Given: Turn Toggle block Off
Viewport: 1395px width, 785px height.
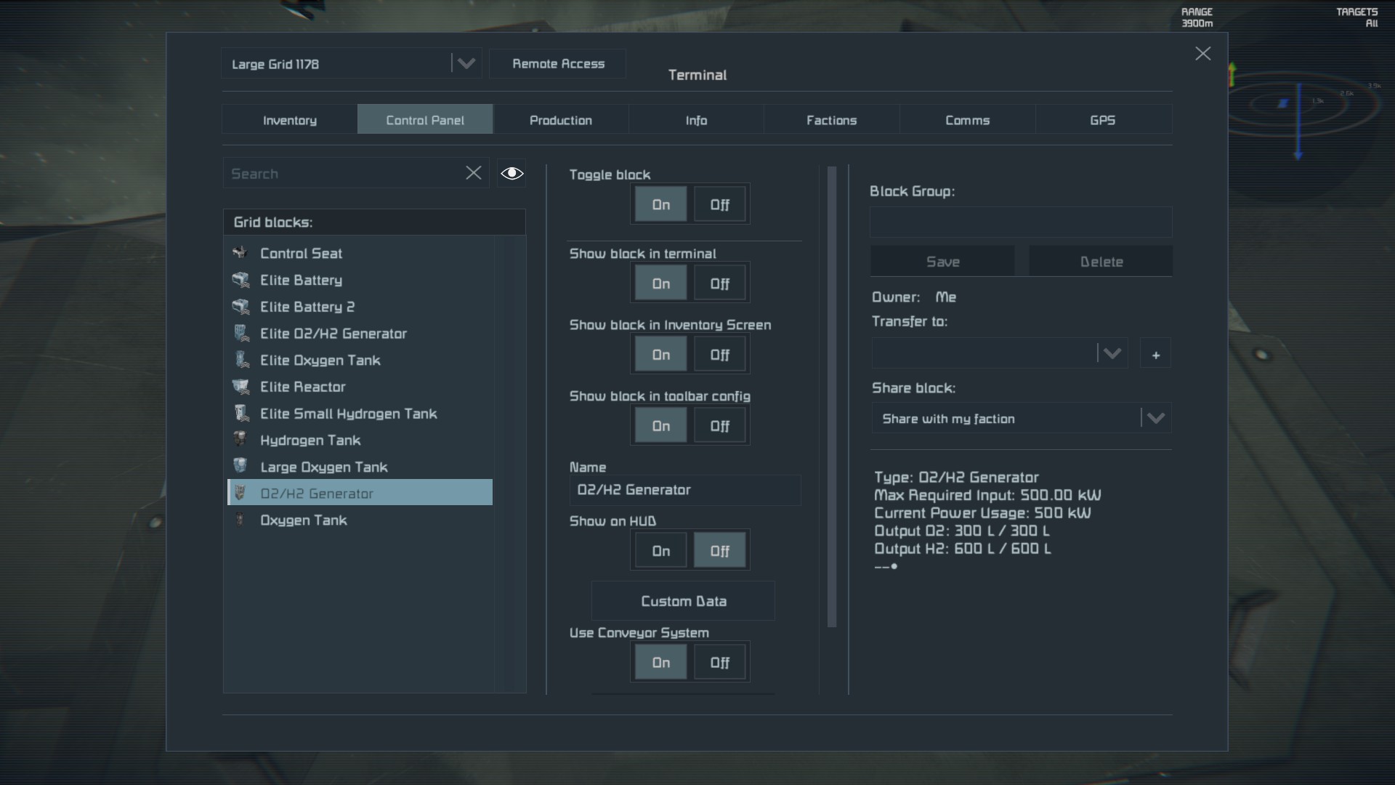Looking at the screenshot, I should pyautogui.click(x=719, y=205).
